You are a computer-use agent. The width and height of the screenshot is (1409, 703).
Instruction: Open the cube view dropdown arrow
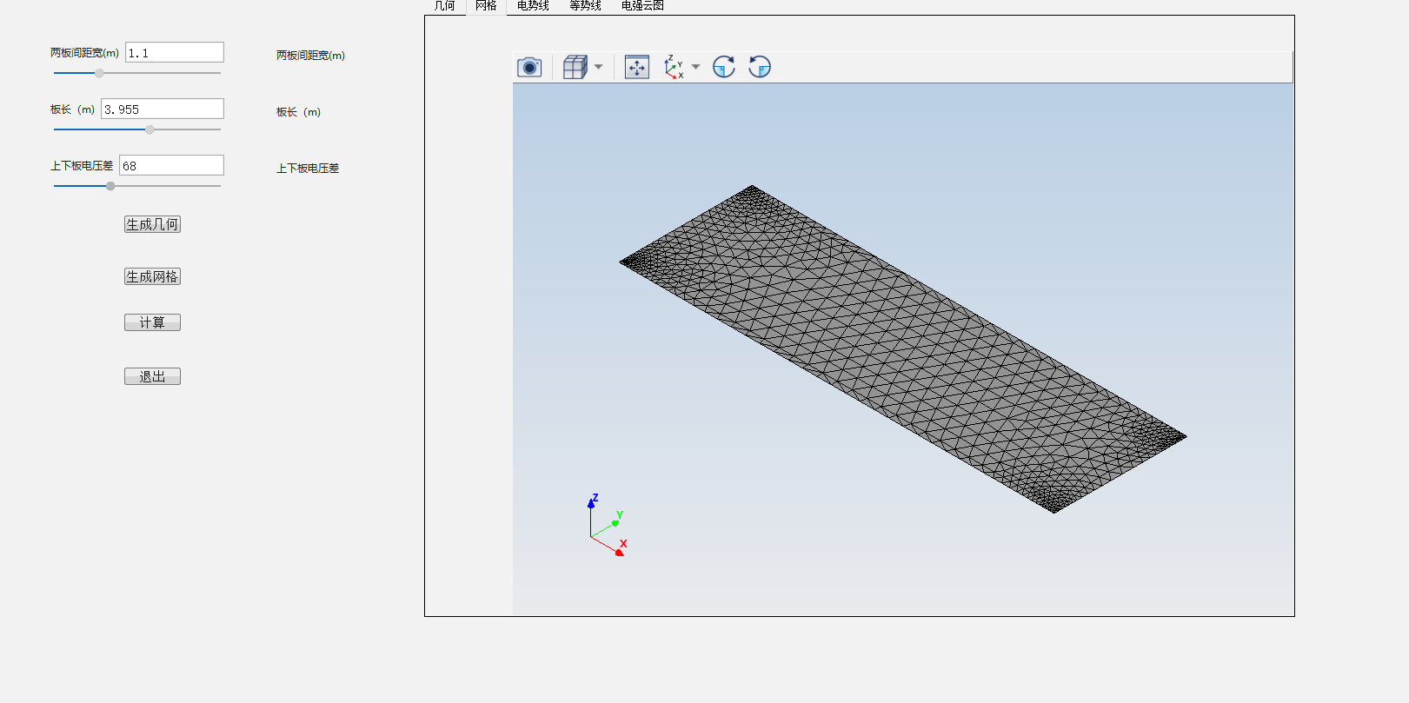coord(598,67)
